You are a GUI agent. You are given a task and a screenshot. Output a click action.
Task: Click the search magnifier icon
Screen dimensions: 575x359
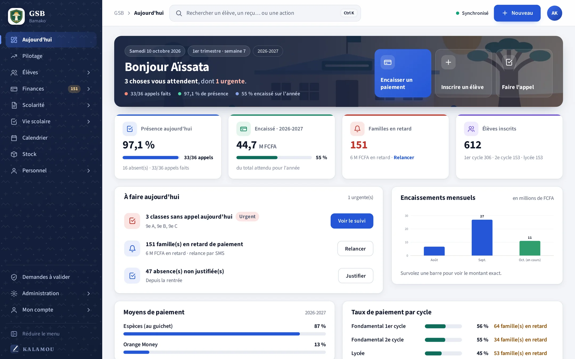(179, 13)
